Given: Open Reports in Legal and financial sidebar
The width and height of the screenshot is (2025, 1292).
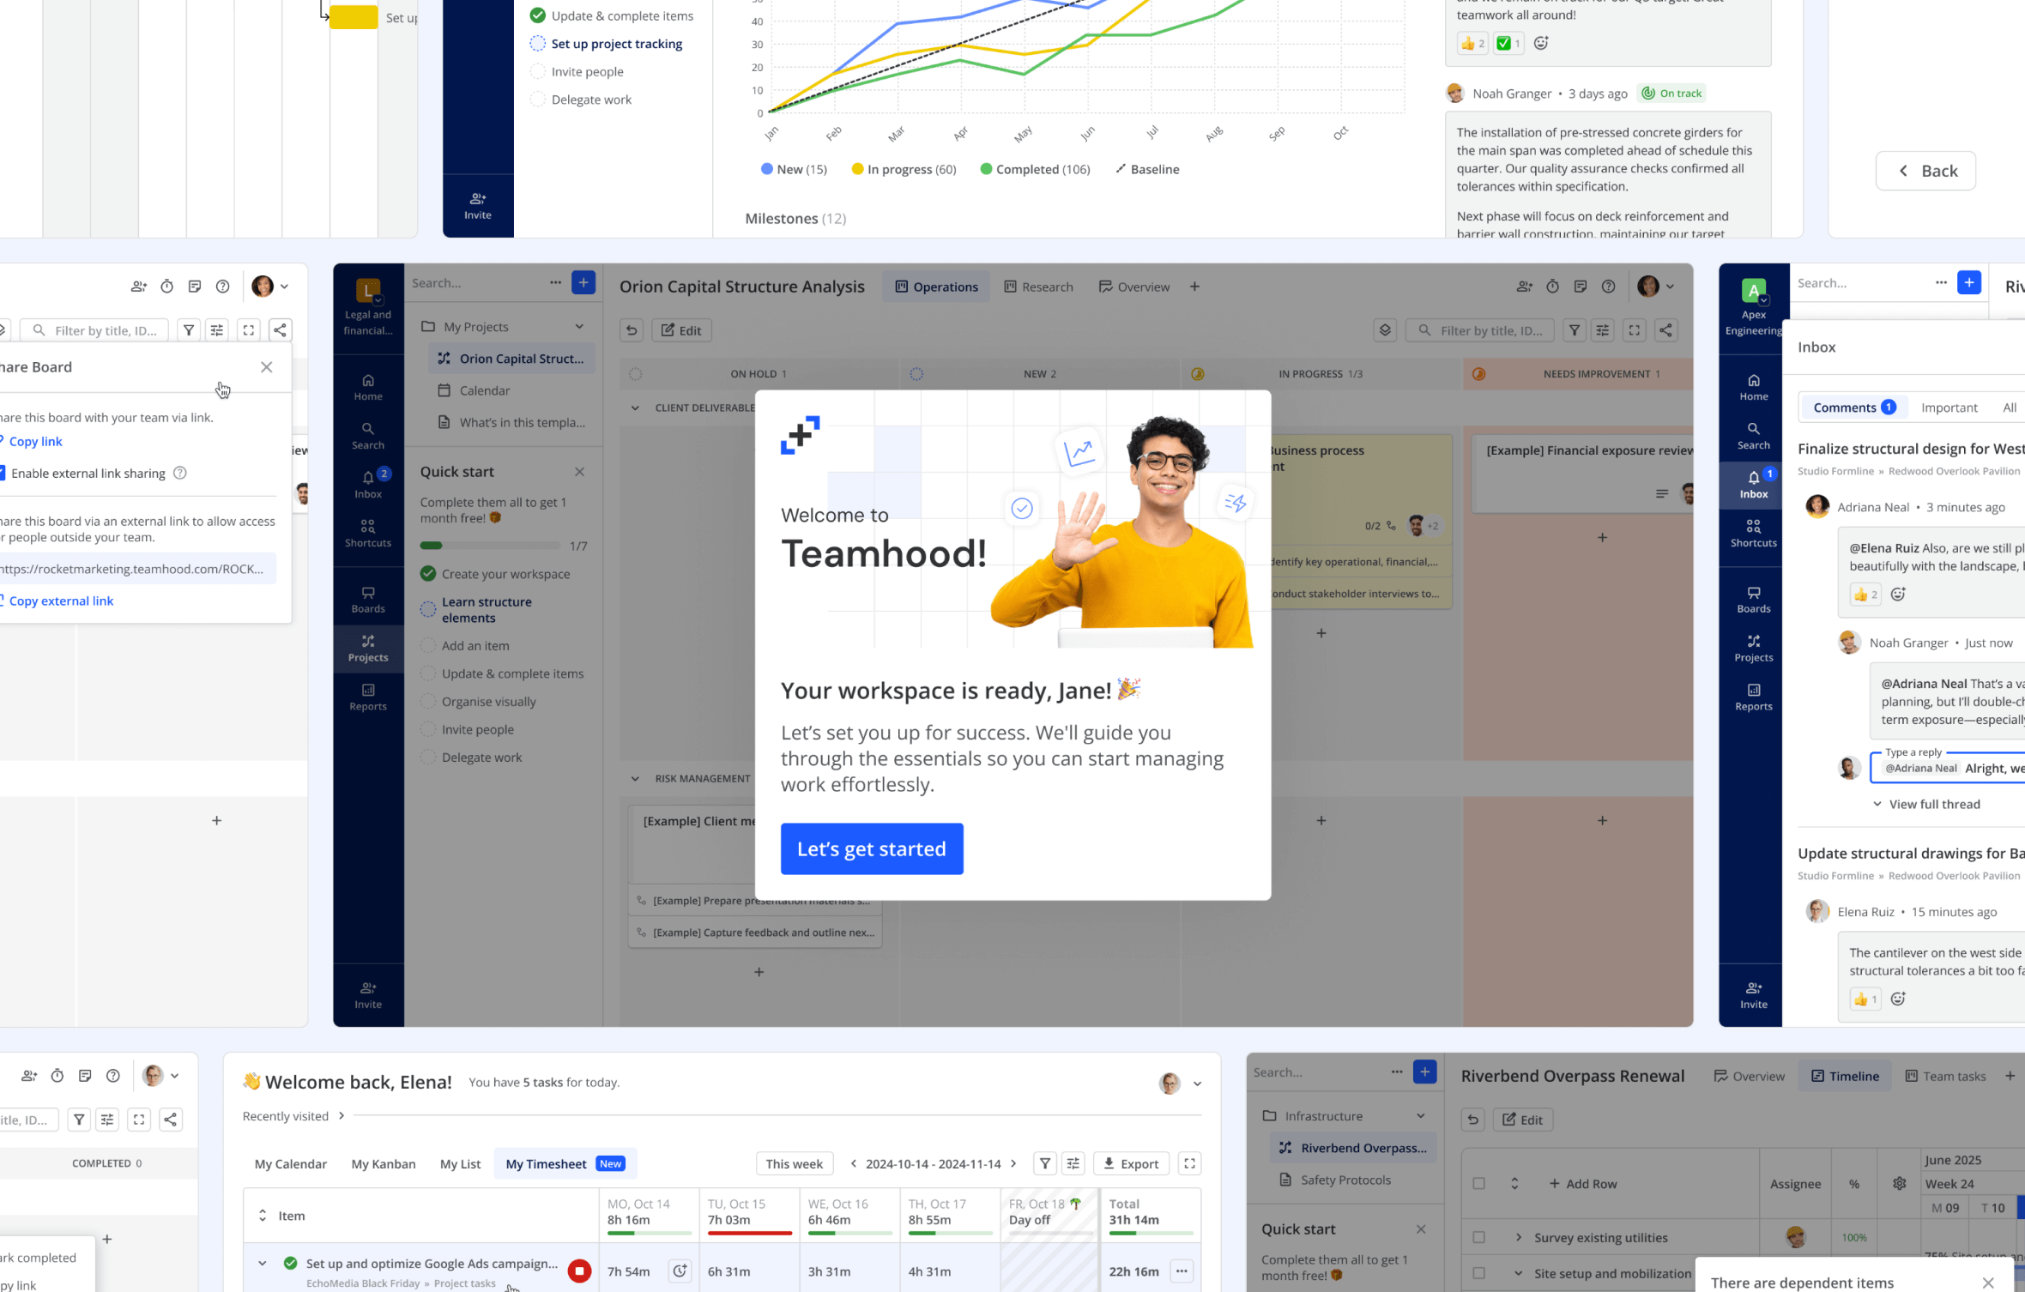Looking at the screenshot, I should (367, 697).
